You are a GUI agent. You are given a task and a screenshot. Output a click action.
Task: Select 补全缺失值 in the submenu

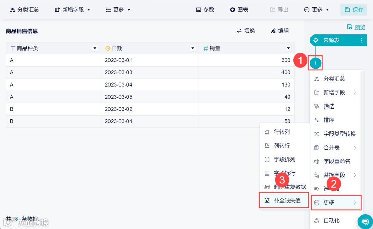[x=284, y=200]
